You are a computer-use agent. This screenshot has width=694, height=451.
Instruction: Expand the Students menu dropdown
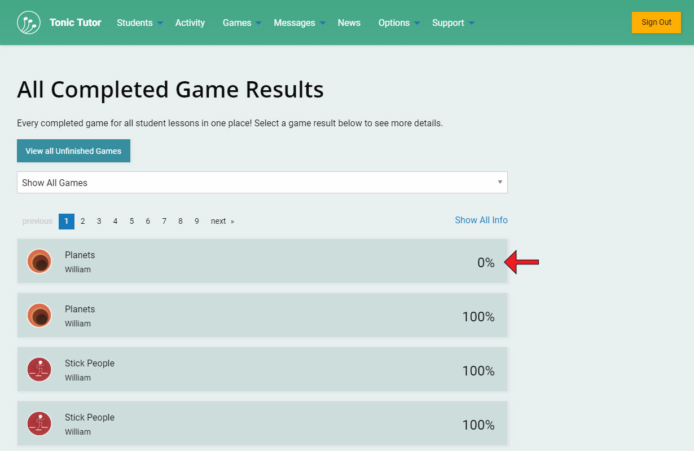tap(140, 23)
